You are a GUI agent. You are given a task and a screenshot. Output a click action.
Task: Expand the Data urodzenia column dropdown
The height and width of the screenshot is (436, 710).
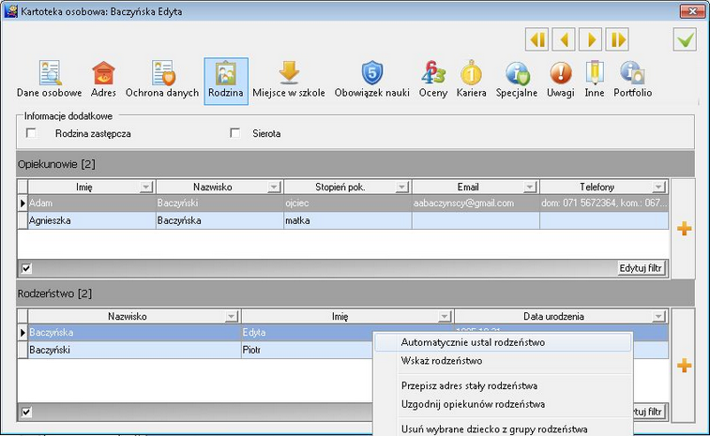[658, 317]
